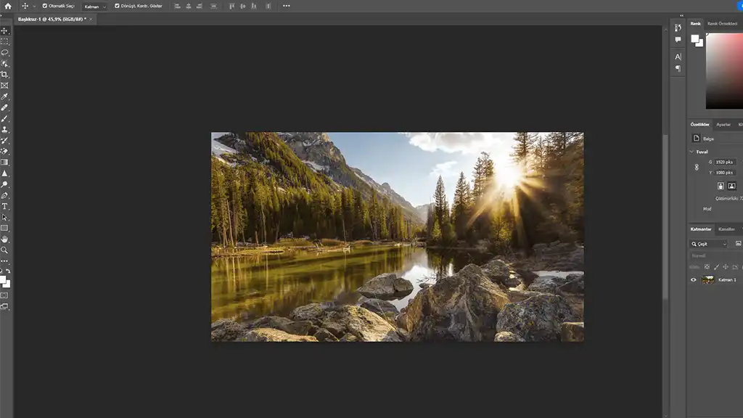Screen dimensions: 743x418
Task: Select the Path Selection tool
Action: point(4,217)
